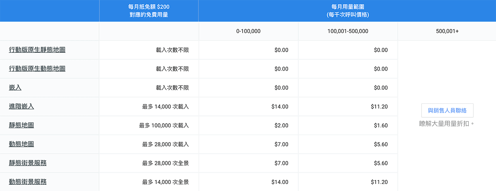Viewport: 496px width, 191px height.
Task: Open the 行動版原生靜態地圖 link
Action: click(x=37, y=50)
